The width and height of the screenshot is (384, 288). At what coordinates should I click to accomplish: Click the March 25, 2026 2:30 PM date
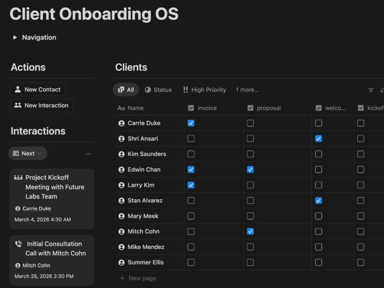44,276
